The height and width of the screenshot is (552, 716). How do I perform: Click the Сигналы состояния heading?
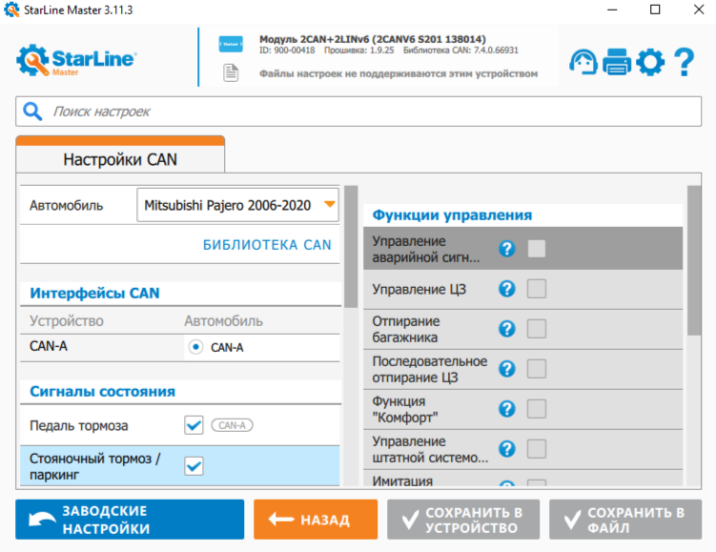point(102,392)
